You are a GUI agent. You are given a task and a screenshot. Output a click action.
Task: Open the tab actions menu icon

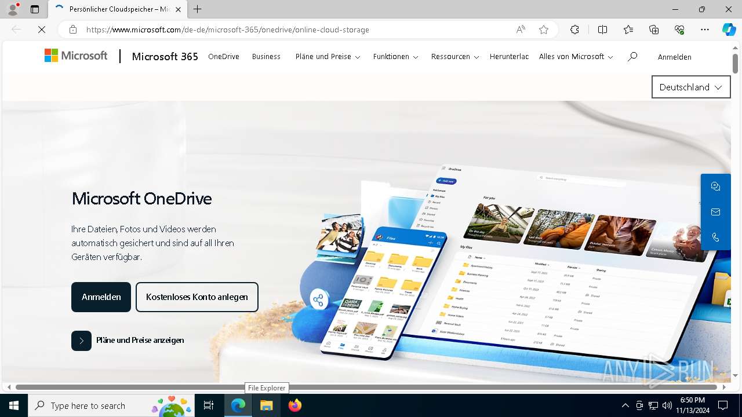[35, 9]
